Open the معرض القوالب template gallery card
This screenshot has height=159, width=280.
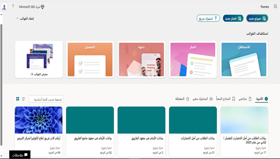point(39,59)
